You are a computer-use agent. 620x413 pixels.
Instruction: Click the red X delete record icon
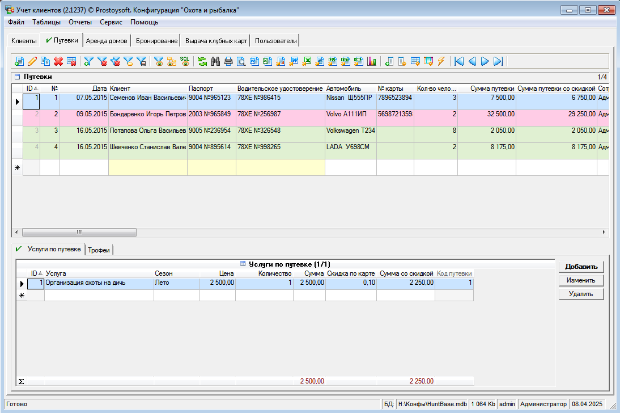(58, 61)
